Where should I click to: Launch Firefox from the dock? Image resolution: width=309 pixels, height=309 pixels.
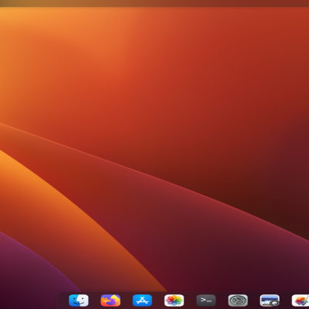click(x=110, y=301)
